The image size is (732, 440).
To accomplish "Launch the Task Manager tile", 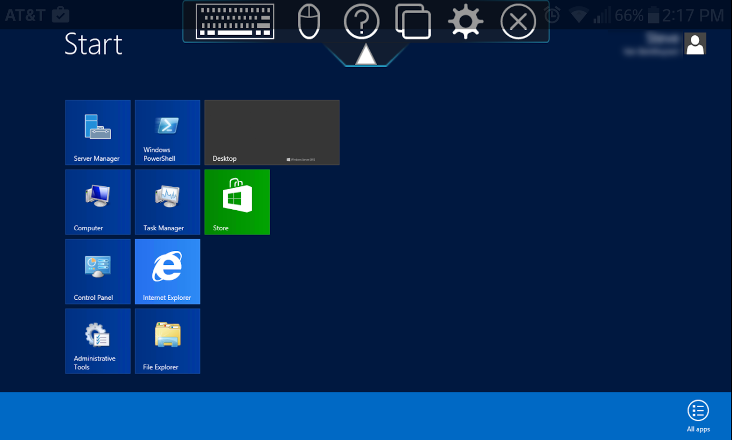I will pos(167,202).
